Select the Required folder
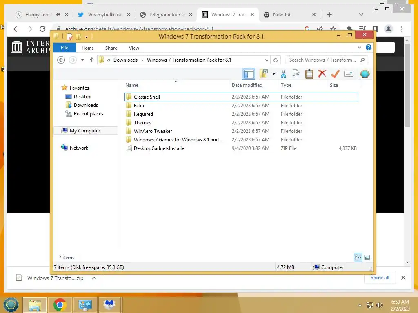This screenshot has width=418, height=313. point(241,114)
